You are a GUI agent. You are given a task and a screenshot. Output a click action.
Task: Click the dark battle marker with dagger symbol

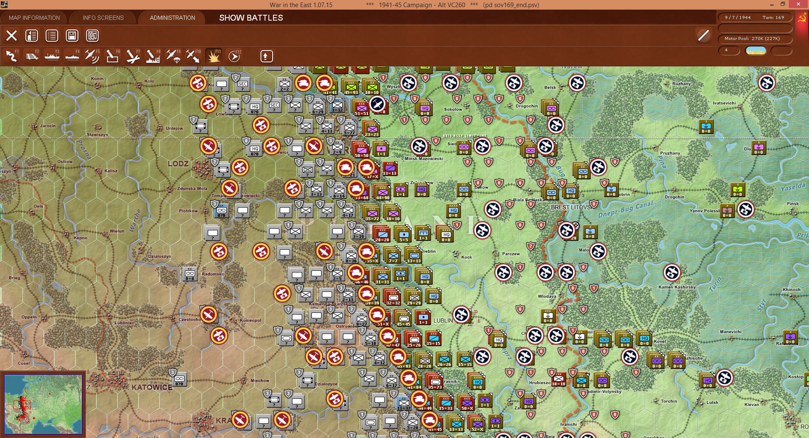(x=377, y=104)
